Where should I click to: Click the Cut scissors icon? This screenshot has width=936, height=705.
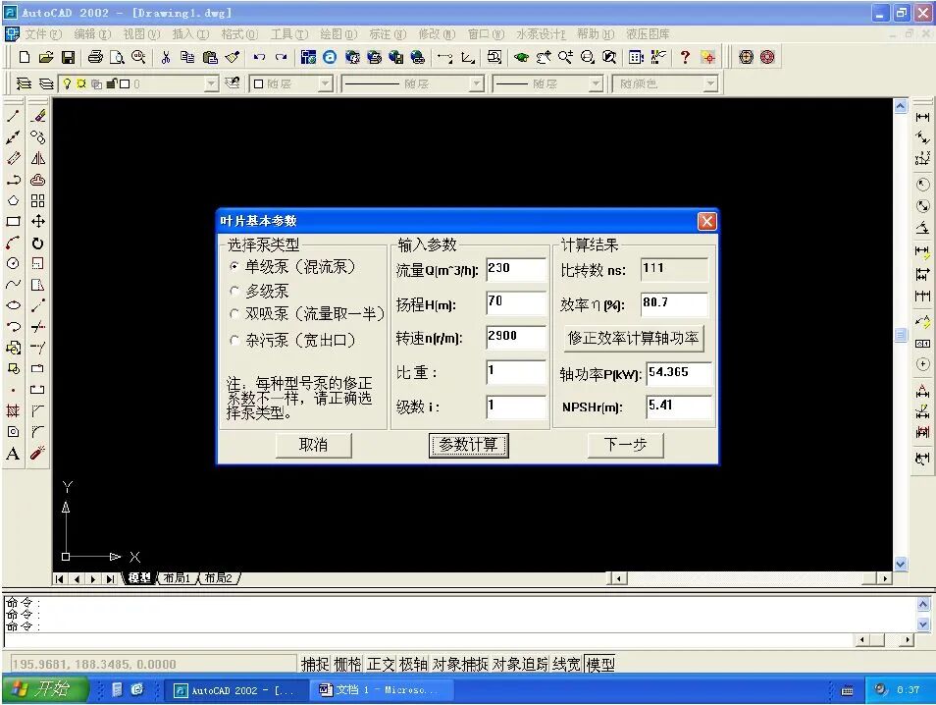(x=166, y=57)
